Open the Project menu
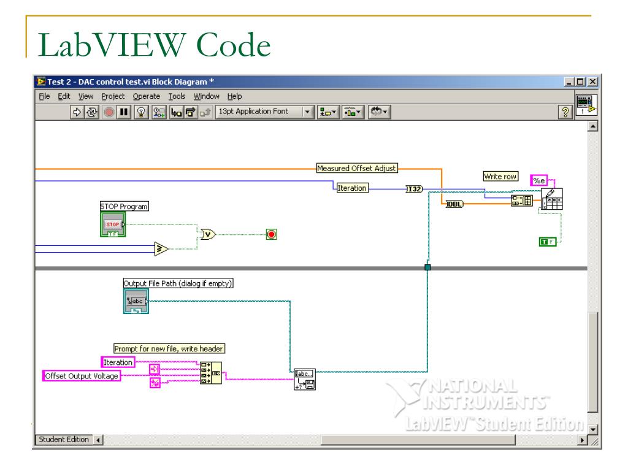This screenshot has height=471, width=628. [x=113, y=96]
